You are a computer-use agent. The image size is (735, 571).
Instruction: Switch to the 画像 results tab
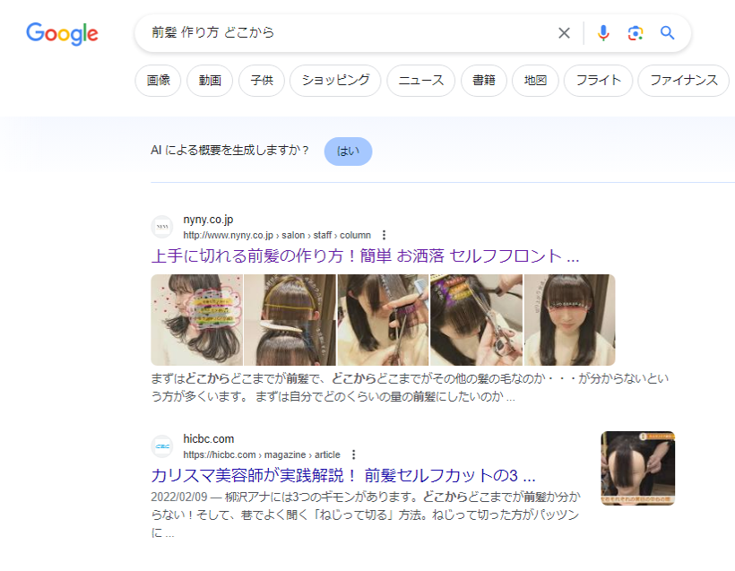tap(157, 80)
